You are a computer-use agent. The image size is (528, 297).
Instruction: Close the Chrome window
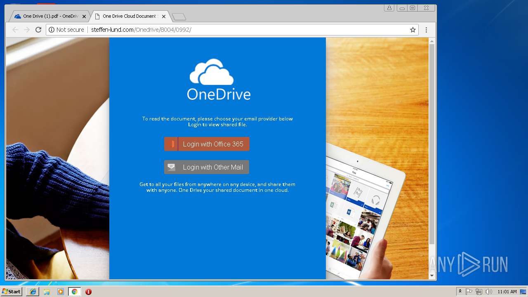click(x=427, y=8)
